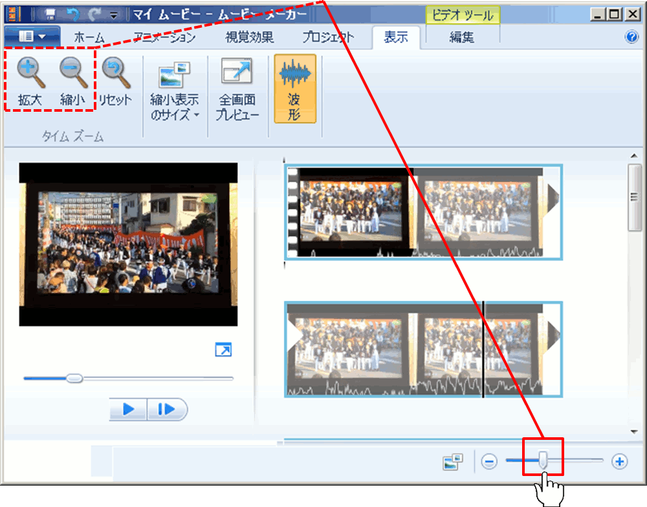647x507 pixels.
Task: Open the application menu button dropdown
Action: click(x=32, y=37)
